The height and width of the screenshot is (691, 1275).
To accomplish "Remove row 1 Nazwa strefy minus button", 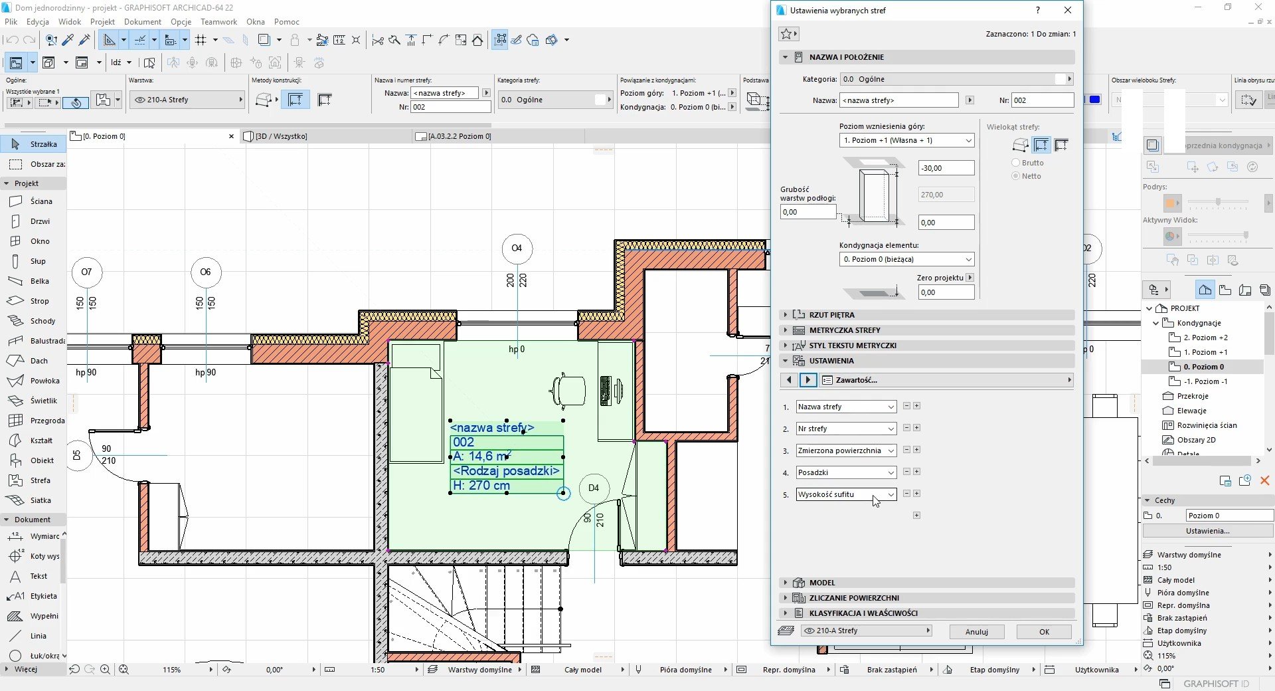I will point(906,405).
